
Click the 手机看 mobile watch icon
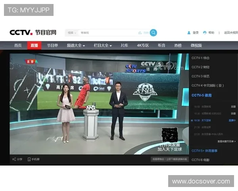click(29, 159)
